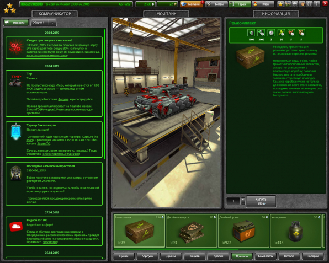Viewport: 329px width, 263px height.
Task: Select the Двойной урон supply box
Action: tap(243, 230)
